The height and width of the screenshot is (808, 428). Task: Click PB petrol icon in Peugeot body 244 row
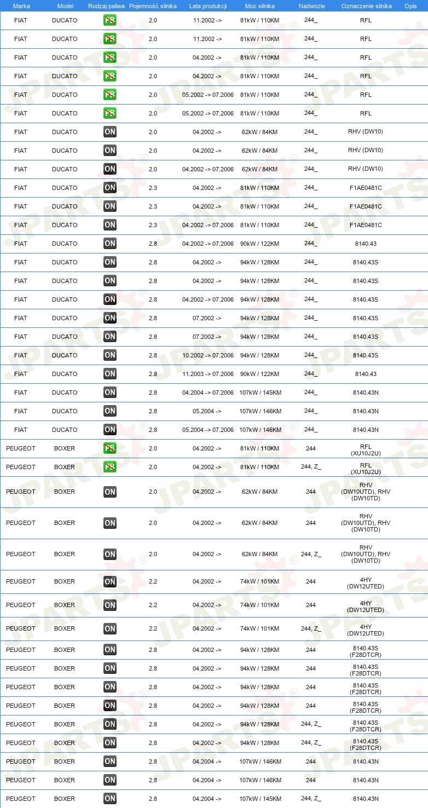click(x=110, y=448)
